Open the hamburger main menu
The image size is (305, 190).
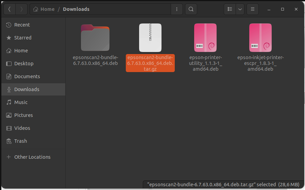coord(253,9)
